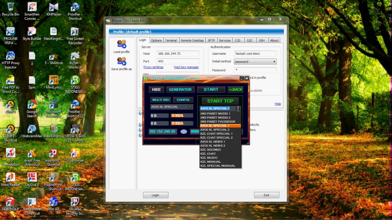Choose AXIS XL SPECIAL 2 in dropdown list

point(220,130)
